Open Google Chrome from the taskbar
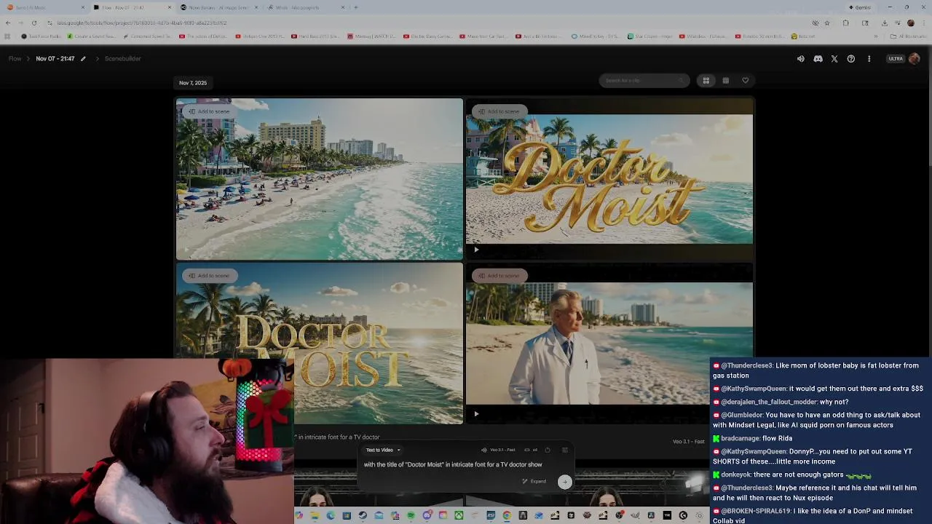This screenshot has height=524, width=932. (x=507, y=515)
